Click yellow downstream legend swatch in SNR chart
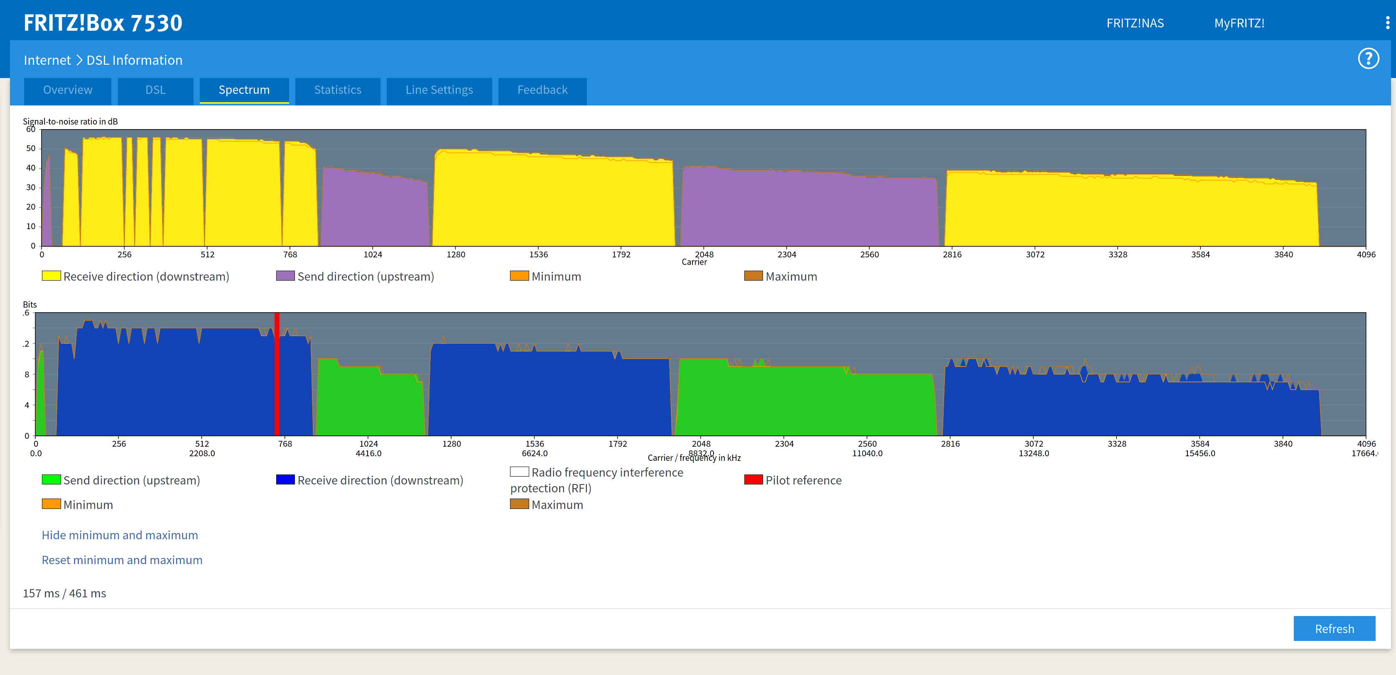The image size is (1396, 675). [x=51, y=276]
